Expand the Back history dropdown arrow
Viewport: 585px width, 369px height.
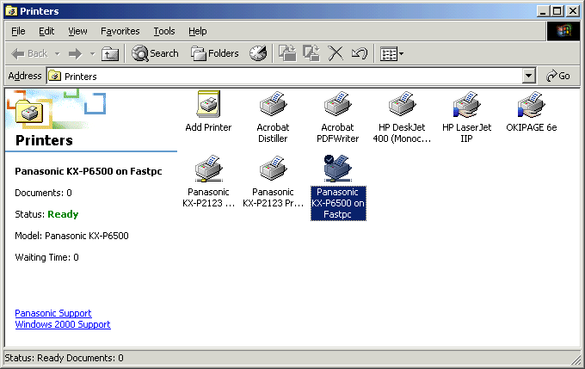(x=57, y=53)
